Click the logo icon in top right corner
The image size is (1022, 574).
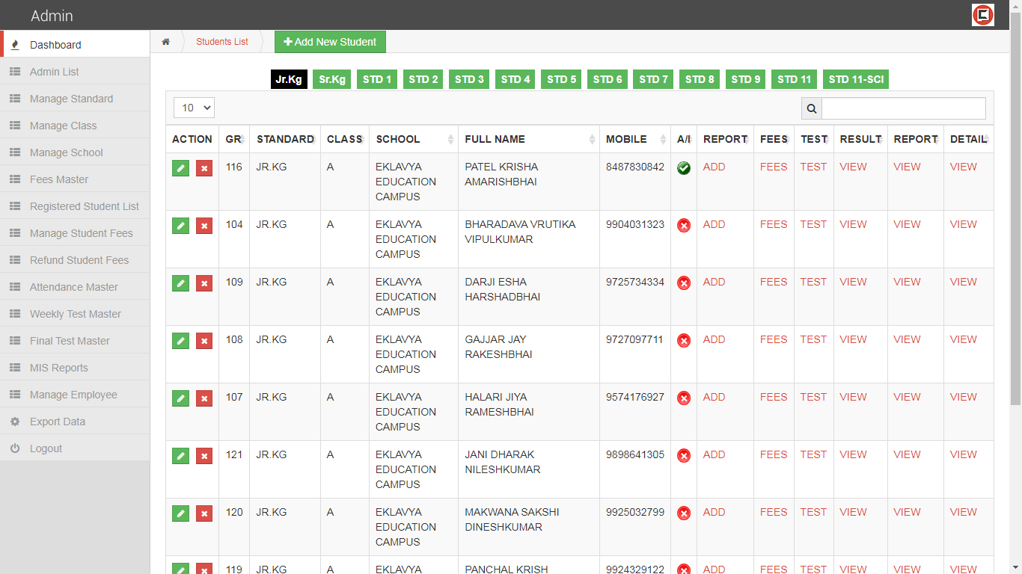click(982, 15)
